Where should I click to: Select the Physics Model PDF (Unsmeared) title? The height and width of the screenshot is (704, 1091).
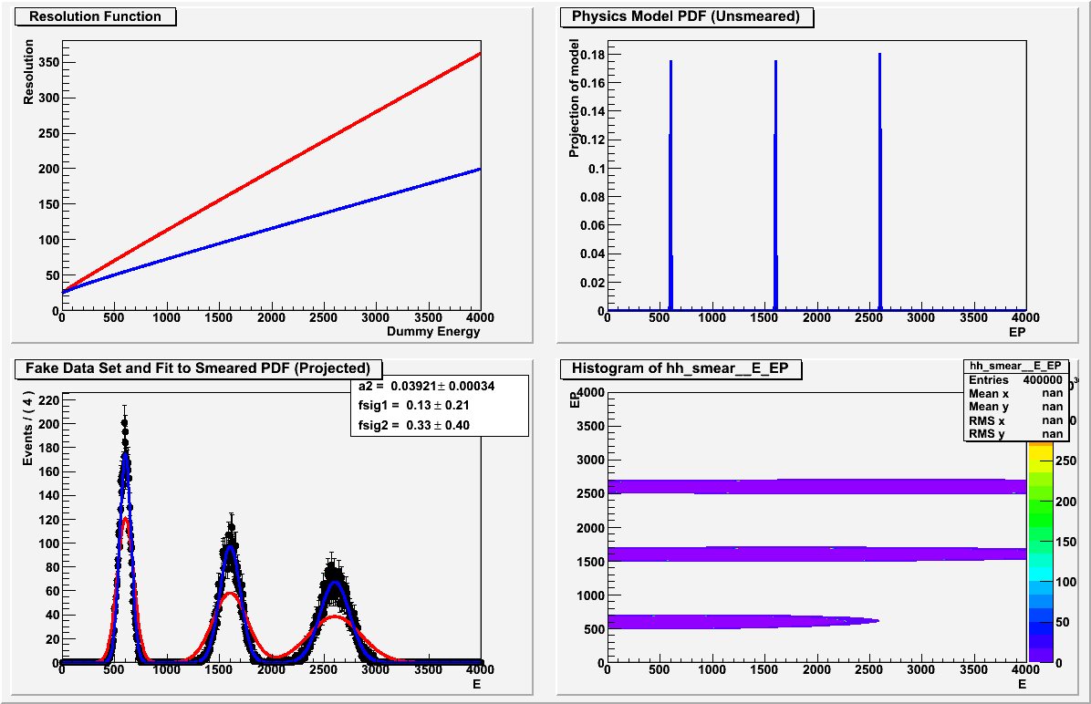click(x=686, y=16)
